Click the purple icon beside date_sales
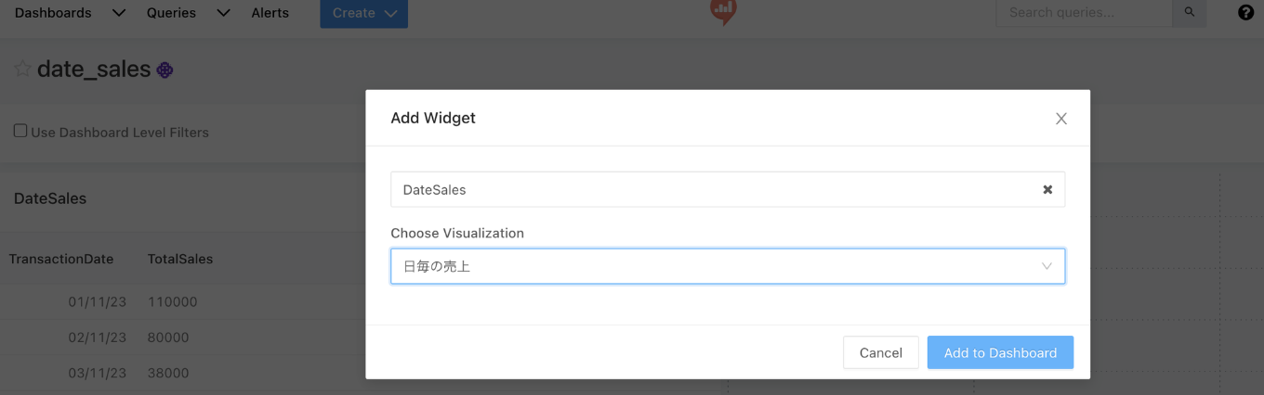The height and width of the screenshot is (395, 1264). point(165,70)
